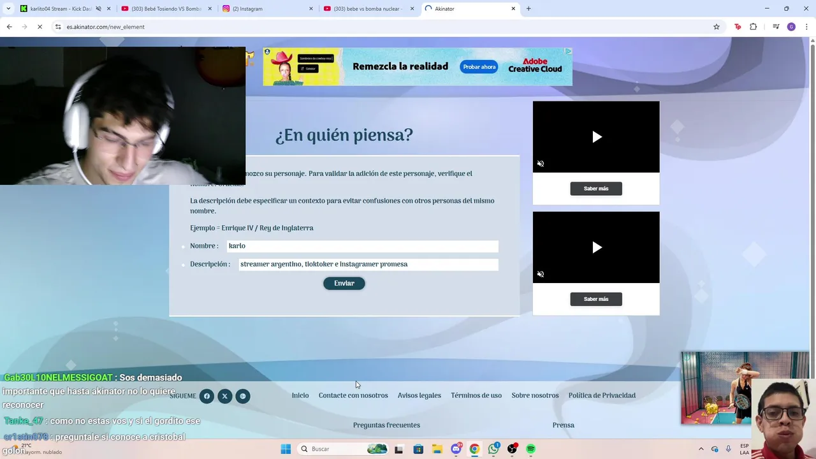
Task: Click the upper Saber más button
Action: click(596, 189)
